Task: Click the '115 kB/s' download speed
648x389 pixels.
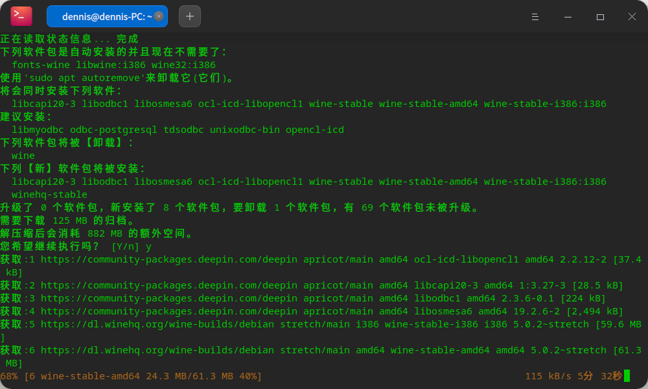Action: click(548, 376)
